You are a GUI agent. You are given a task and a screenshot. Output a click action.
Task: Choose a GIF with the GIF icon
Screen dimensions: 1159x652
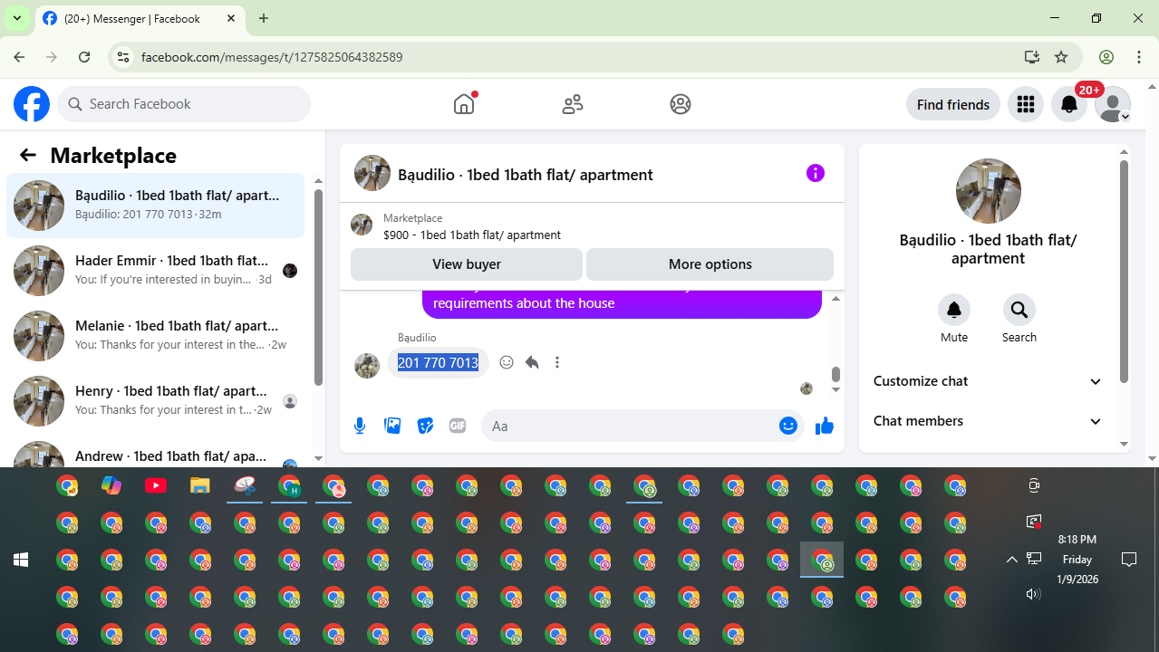coord(458,426)
